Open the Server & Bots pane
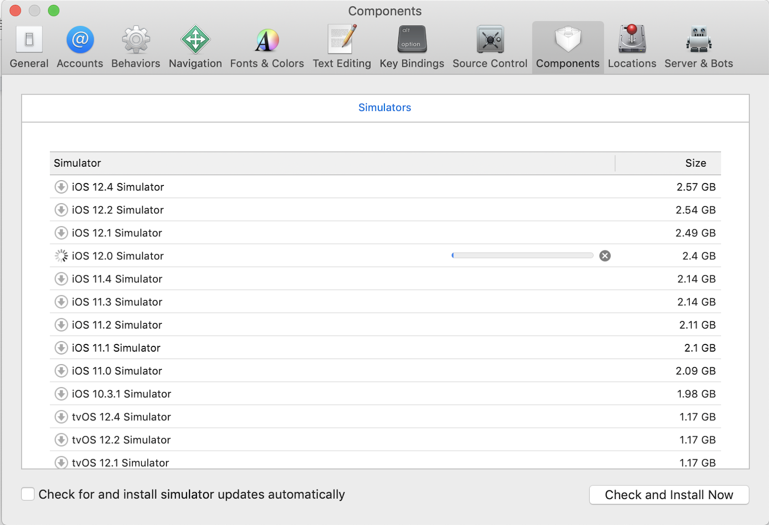 (x=698, y=47)
